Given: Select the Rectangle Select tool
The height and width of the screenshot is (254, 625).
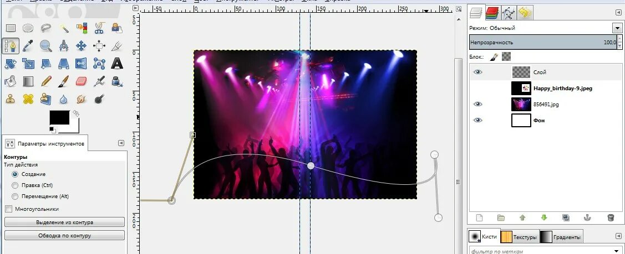Looking at the screenshot, I should pyautogui.click(x=11, y=28).
